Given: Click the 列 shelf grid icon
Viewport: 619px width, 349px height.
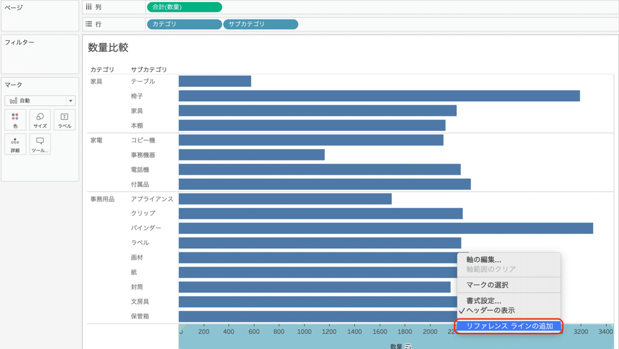Looking at the screenshot, I should [89, 7].
